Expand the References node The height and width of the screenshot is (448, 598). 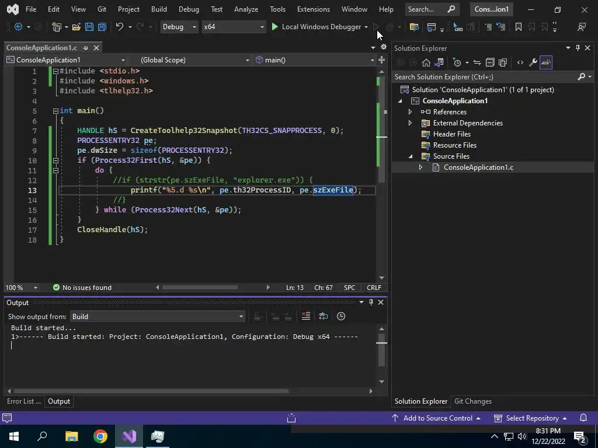tap(410, 112)
